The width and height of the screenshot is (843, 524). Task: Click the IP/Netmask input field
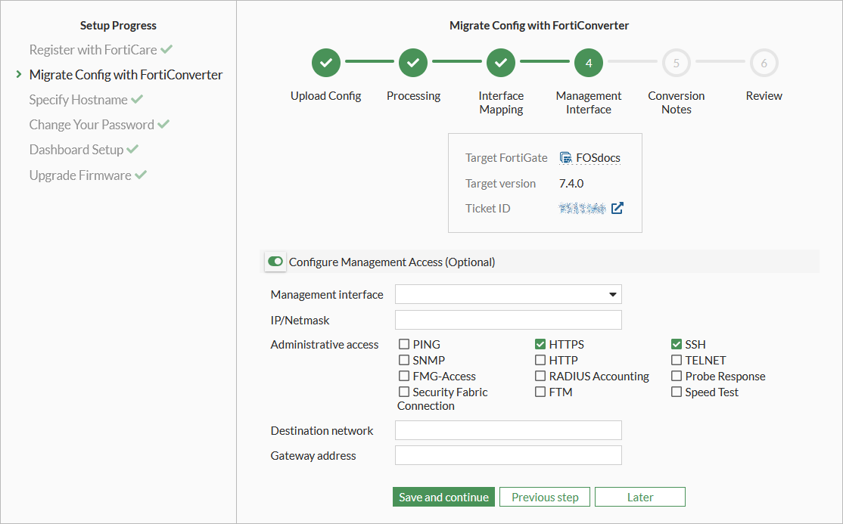point(508,320)
